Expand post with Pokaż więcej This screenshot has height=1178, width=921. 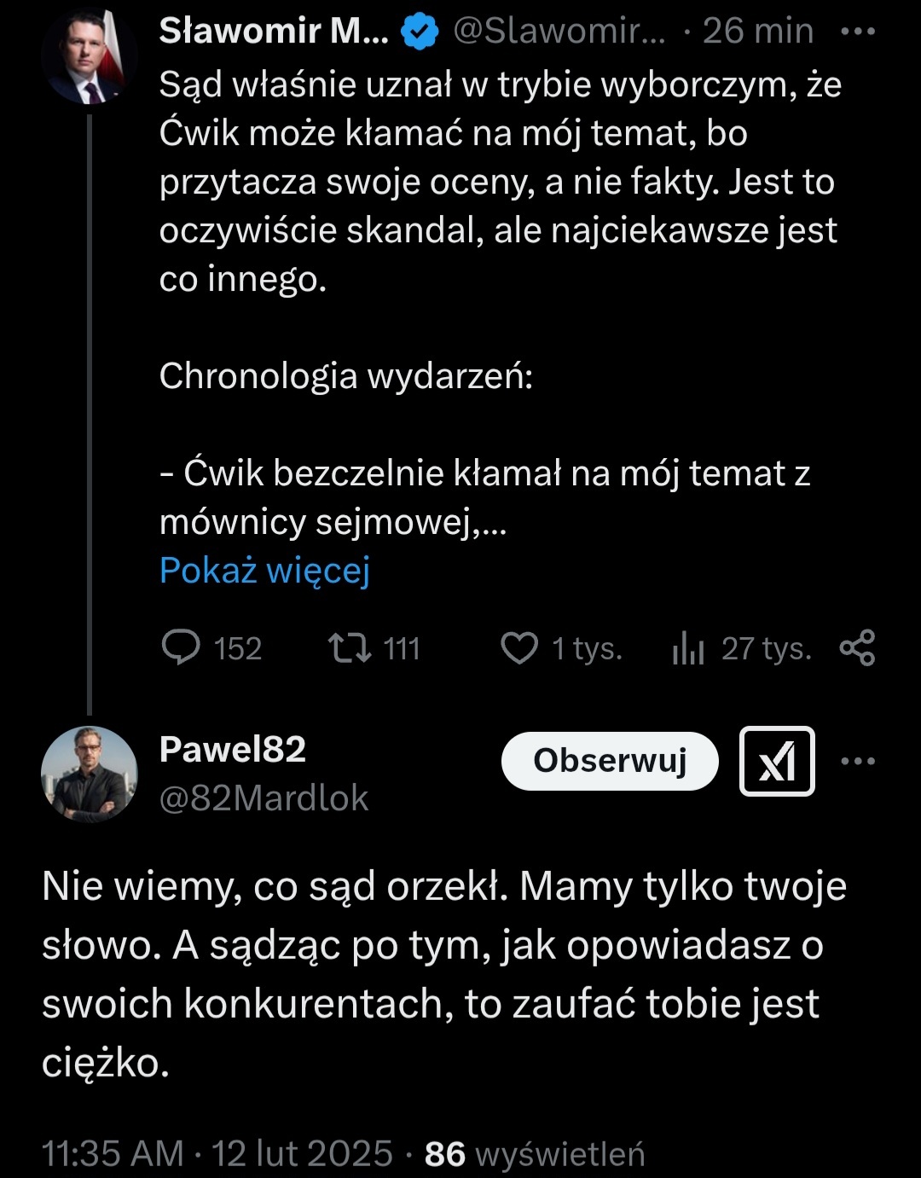(x=264, y=570)
